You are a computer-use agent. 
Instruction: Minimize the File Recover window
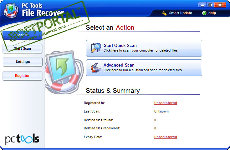pyautogui.click(x=202, y=5)
